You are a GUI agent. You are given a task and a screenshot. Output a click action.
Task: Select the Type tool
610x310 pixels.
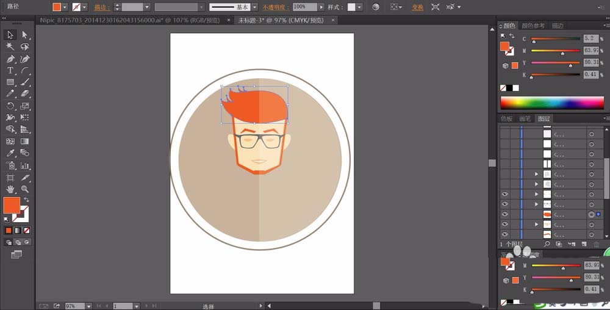click(10, 70)
